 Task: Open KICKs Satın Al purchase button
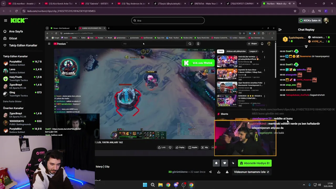pos(310,20)
